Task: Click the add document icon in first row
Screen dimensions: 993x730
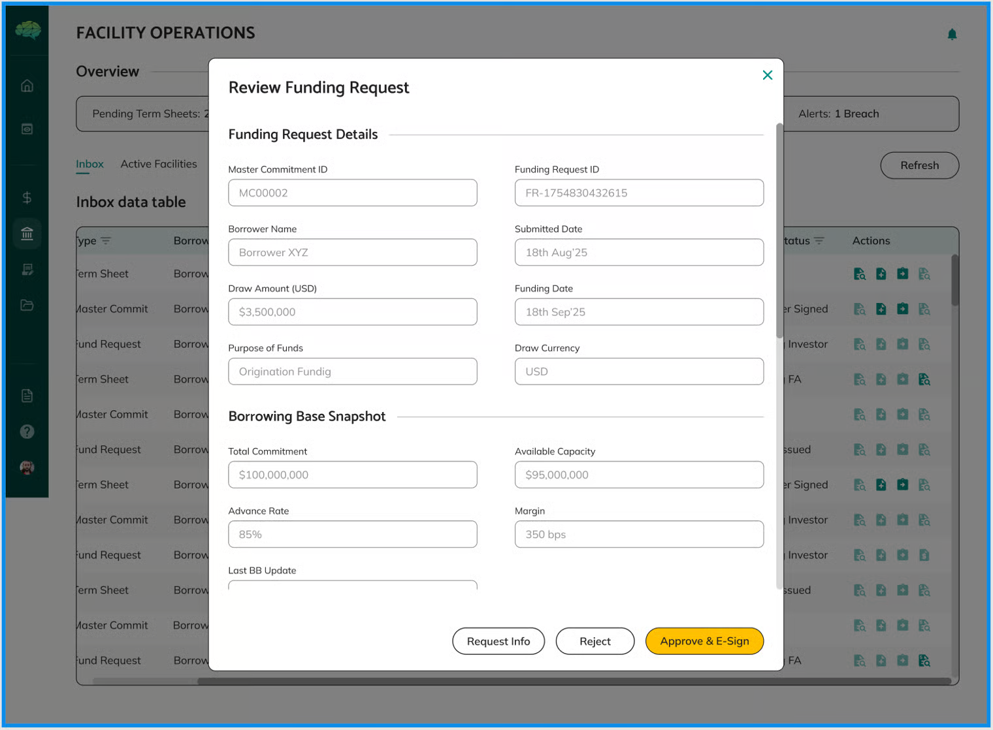Action: pyautogui.click(x=881, y=274)
